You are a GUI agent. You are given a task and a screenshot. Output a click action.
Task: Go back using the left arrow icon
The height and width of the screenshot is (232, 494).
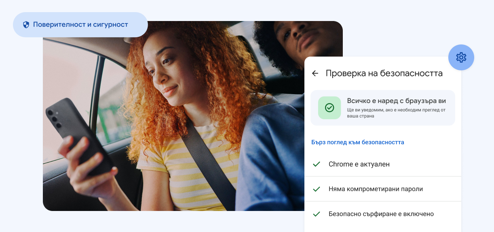point(315,73)
